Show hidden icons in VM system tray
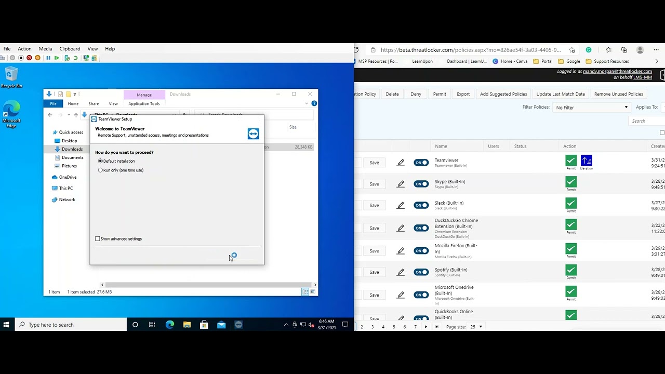The height and width of the screenshot is (374, 665). coord(286,325)
